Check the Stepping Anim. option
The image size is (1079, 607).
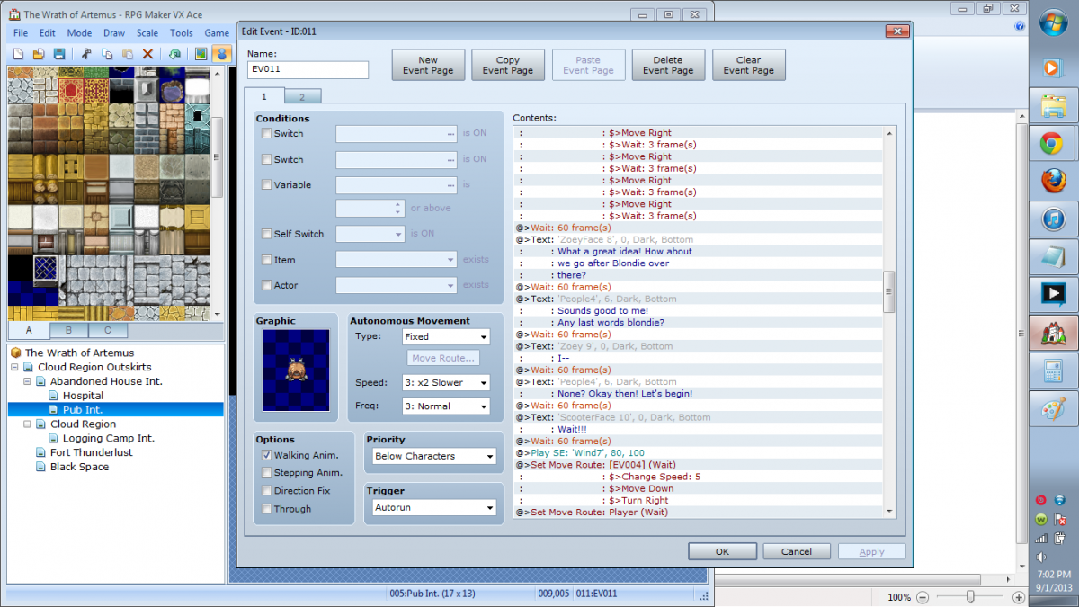[x=266, y=472]
